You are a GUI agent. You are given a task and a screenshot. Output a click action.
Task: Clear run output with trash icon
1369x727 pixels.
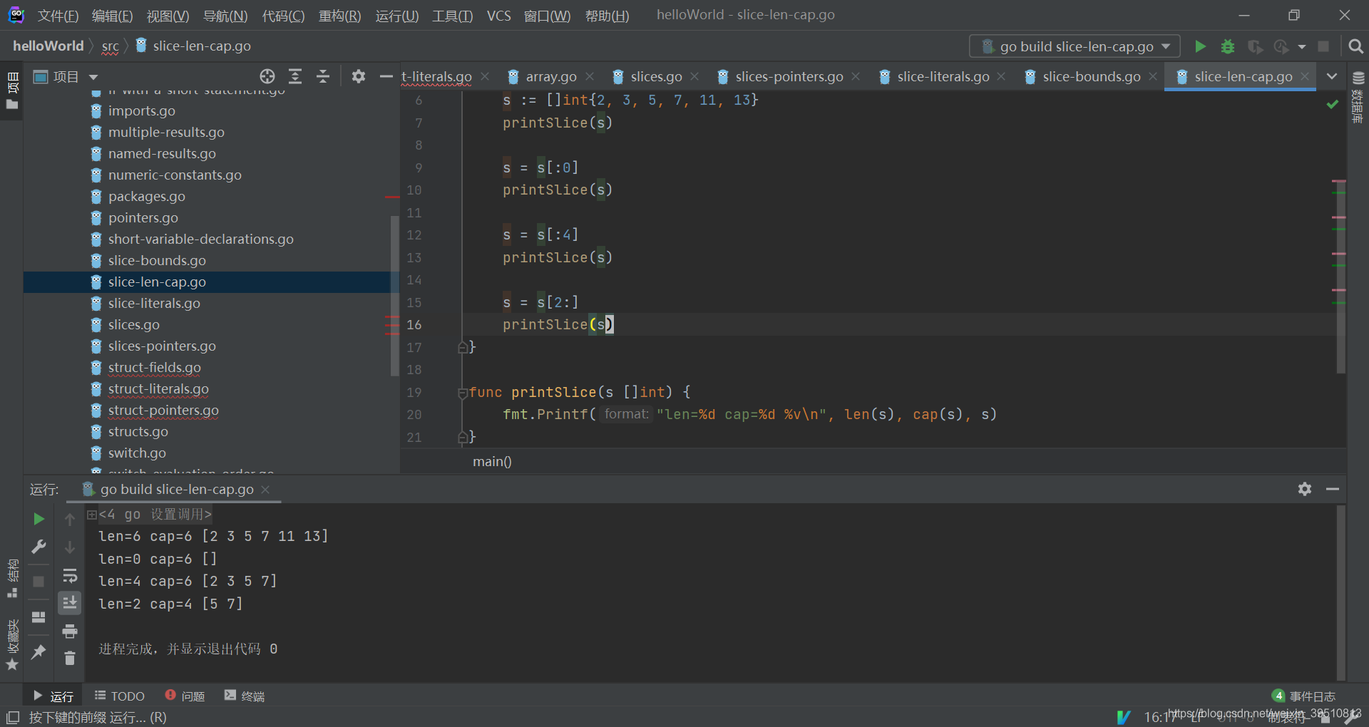pos(70,659)
